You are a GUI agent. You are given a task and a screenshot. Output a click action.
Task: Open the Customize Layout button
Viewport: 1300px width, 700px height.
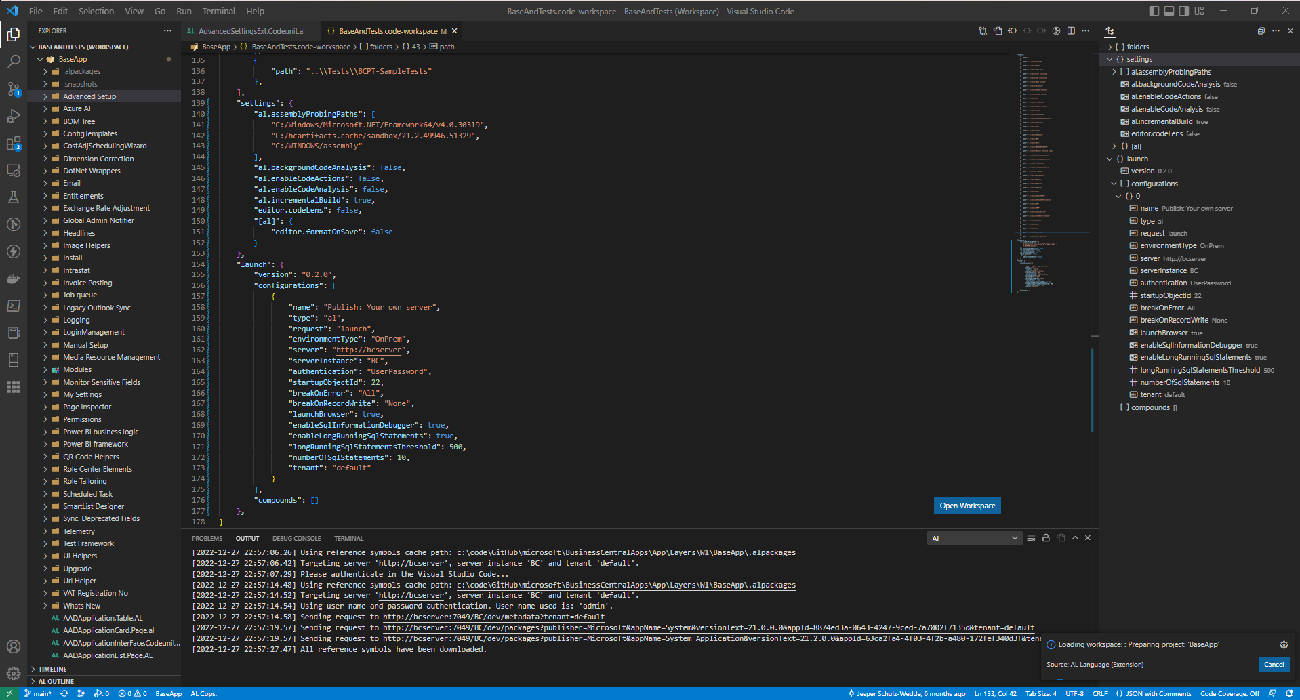point(1200,11)
